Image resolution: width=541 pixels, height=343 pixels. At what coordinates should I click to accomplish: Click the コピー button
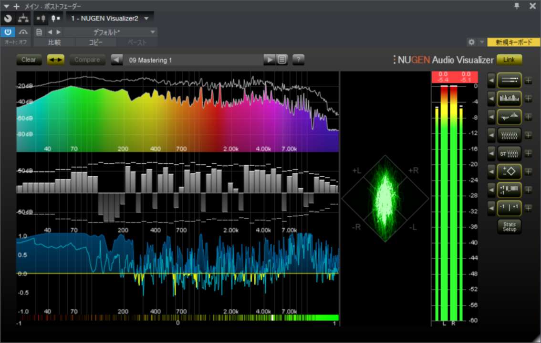pyautogui.click(x=95, y=42)
